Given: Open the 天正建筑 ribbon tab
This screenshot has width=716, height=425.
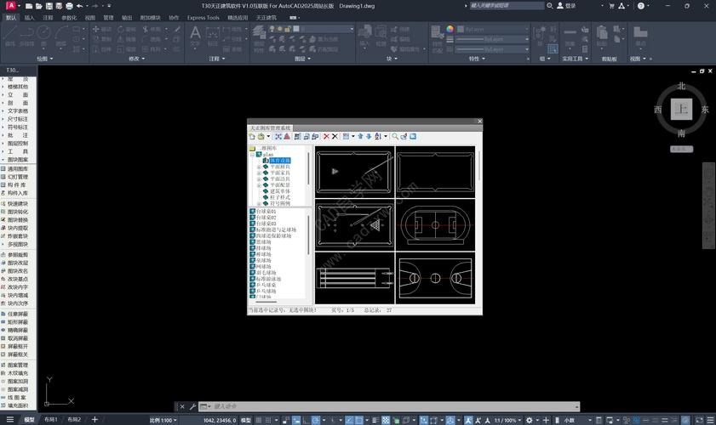Looking at the screenshot, I should pyautogui.click(x=266, y=18).
